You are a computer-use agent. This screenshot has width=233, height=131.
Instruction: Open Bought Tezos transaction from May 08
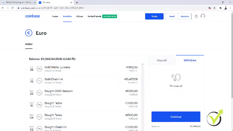83,117
